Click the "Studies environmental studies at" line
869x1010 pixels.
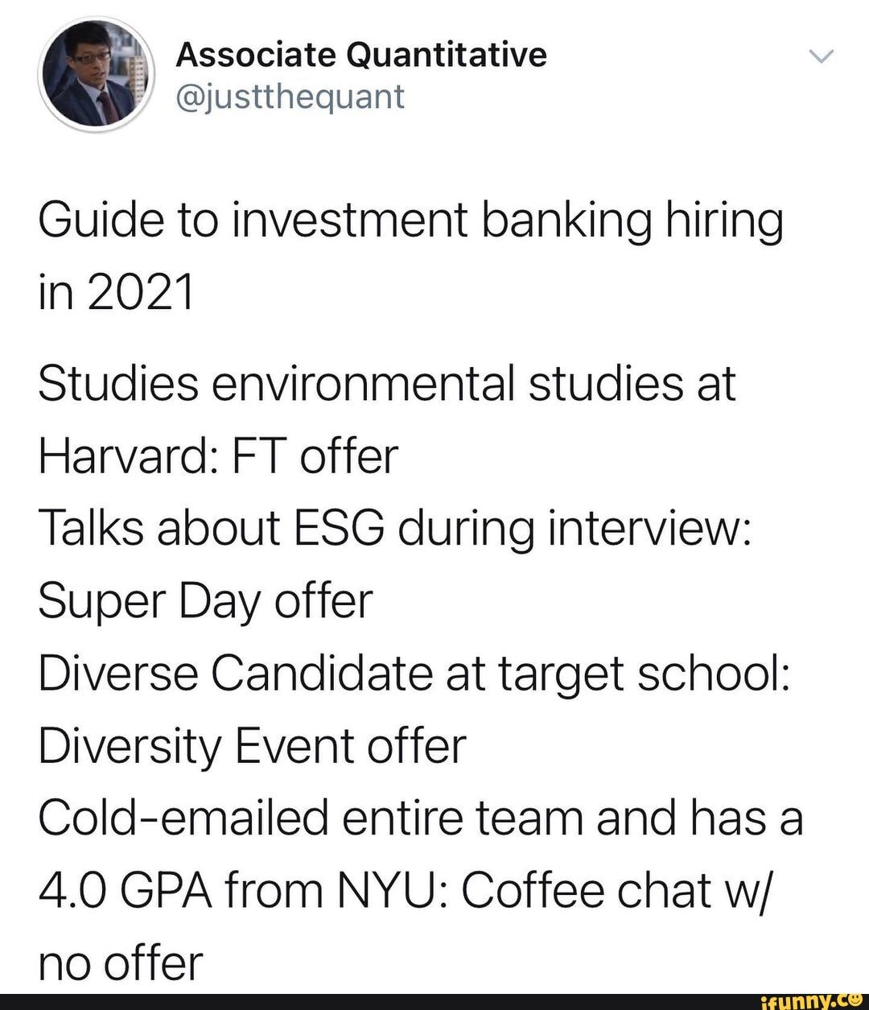tap(386, 384)
